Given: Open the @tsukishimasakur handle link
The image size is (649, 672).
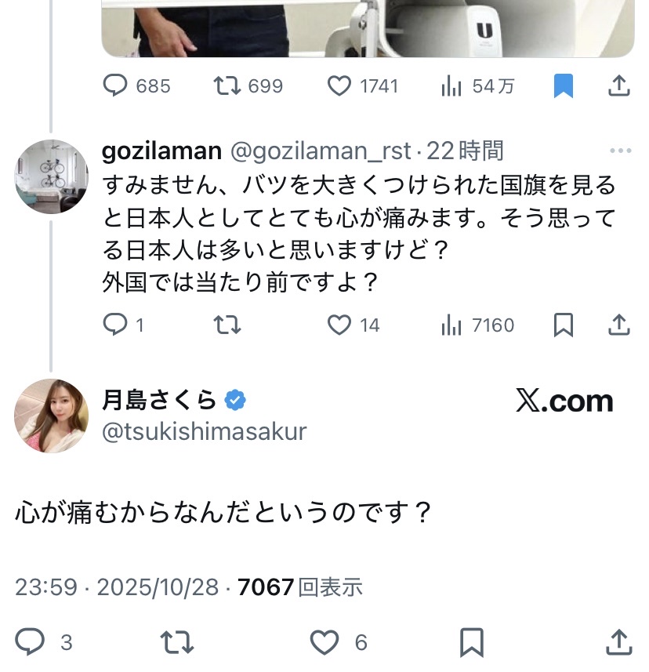Looking at the screenshot, I should [204, 431].
